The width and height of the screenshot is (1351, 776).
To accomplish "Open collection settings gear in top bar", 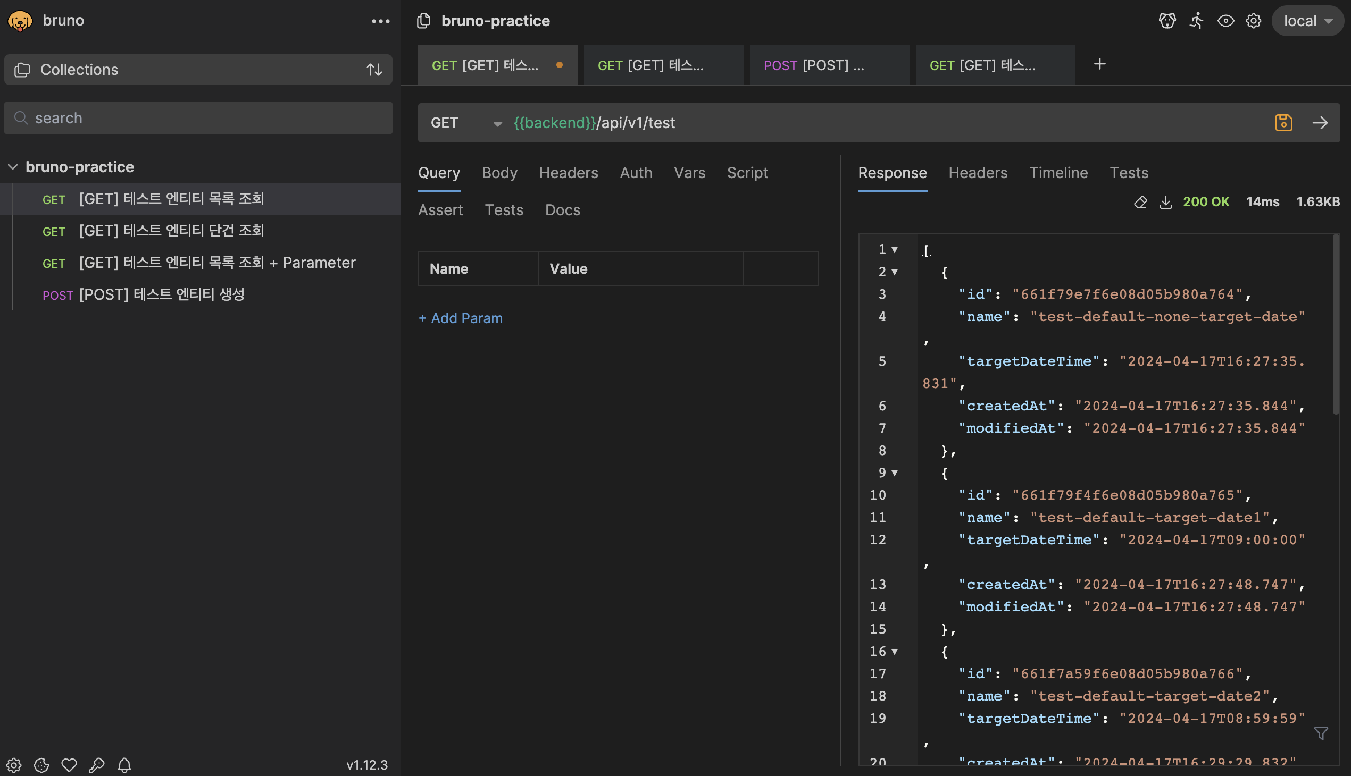I will [x=1253, y=21].
